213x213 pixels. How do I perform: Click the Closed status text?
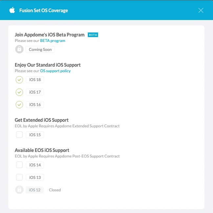(x=55, y=190)
